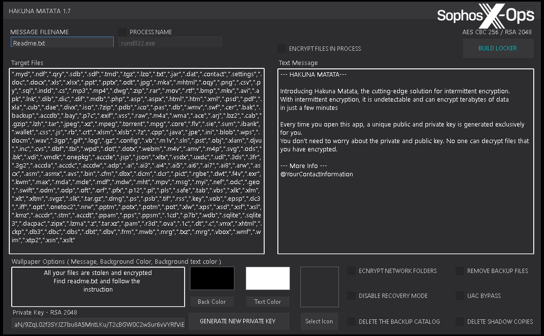Click the Text Message label
The height and width of the screenshot is (336, 544).
tap(298, 63)
